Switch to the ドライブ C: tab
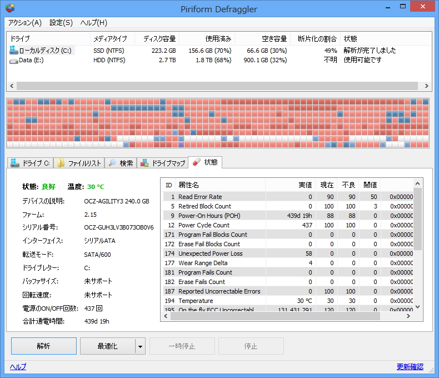439x378 pixels. coord(30,163)
